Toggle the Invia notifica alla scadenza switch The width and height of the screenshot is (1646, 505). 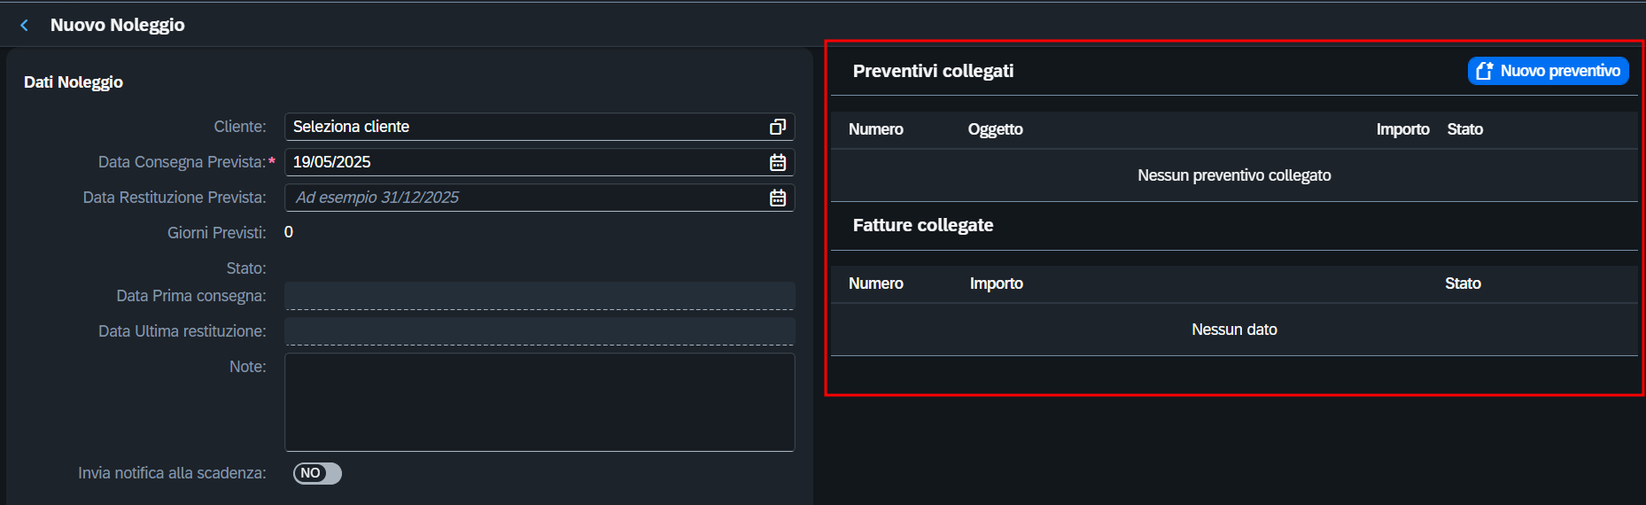click(x=317, y=473)
